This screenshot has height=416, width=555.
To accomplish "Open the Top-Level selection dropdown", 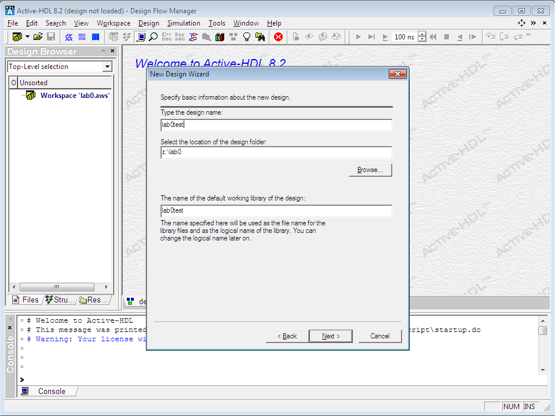I will click(x=107, y=67).
